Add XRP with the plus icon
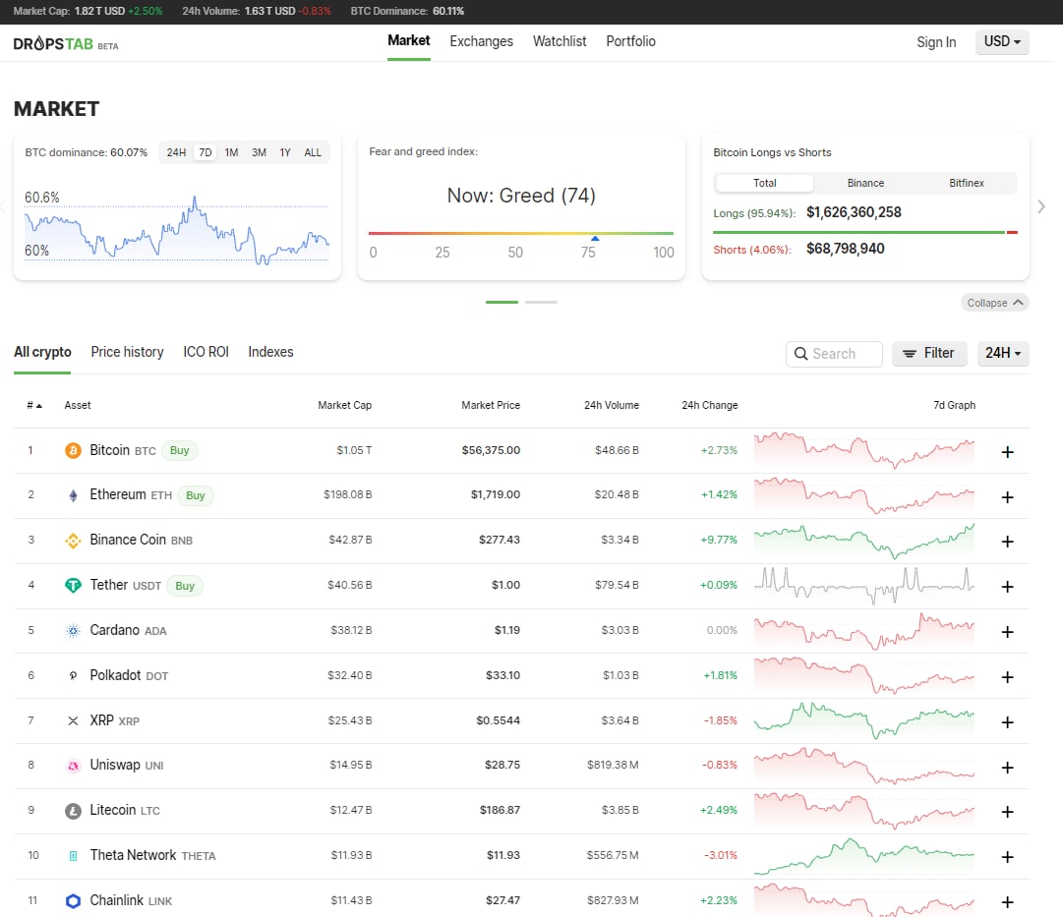The height and width of the screenshot is (917, 1063). (x=1007, y=722)
